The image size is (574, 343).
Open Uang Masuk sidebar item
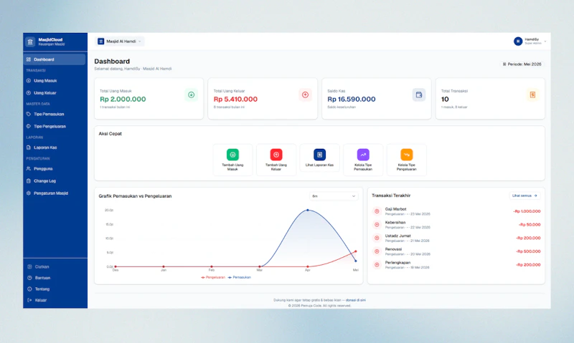tap(55, 81)
